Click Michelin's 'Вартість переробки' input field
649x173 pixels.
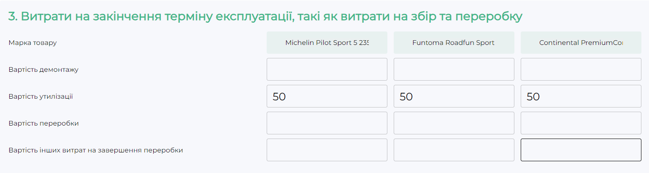point(327,123)
